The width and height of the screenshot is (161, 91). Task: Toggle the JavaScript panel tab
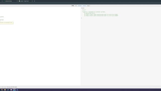click(80, 6)
